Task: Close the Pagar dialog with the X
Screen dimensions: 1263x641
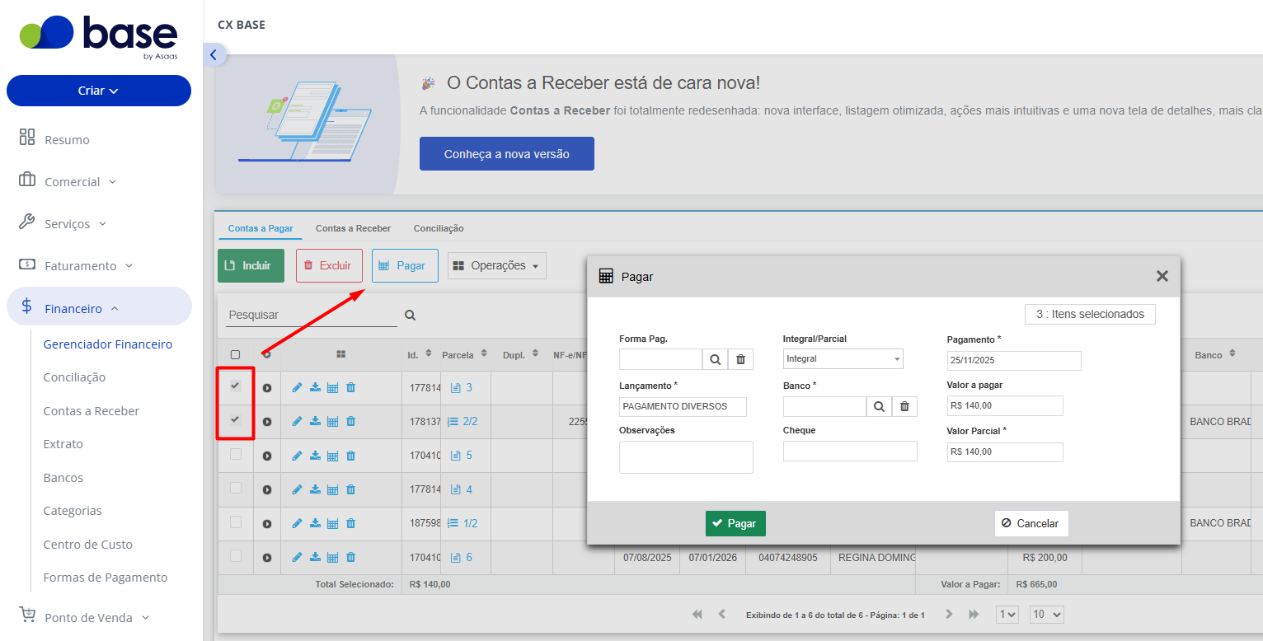Action: [x=1162, y=276]
